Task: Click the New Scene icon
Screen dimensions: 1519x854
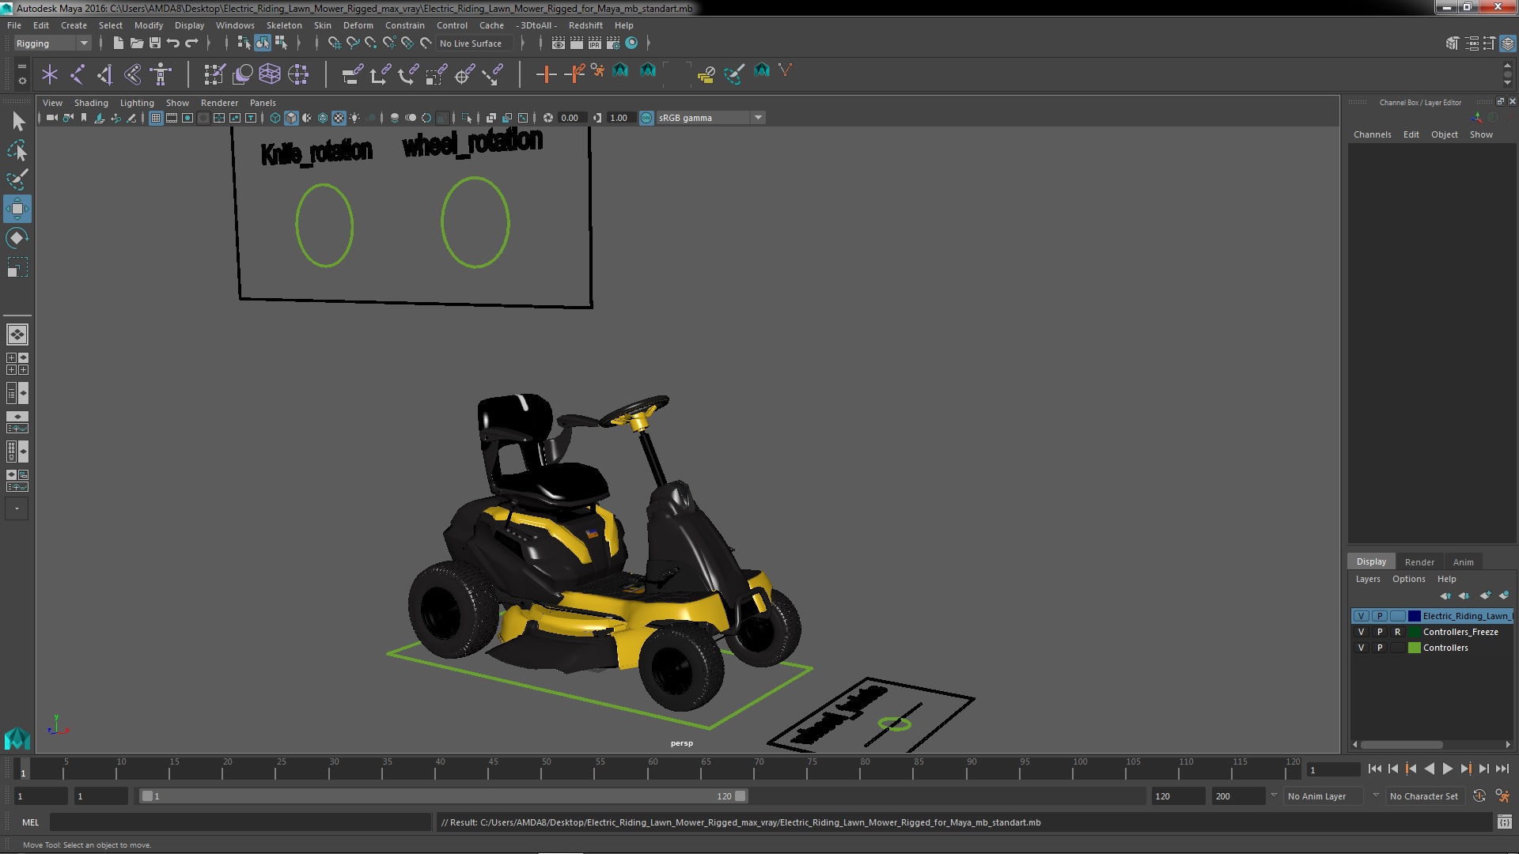Action: pyautogui.click(x=118, y=43)
